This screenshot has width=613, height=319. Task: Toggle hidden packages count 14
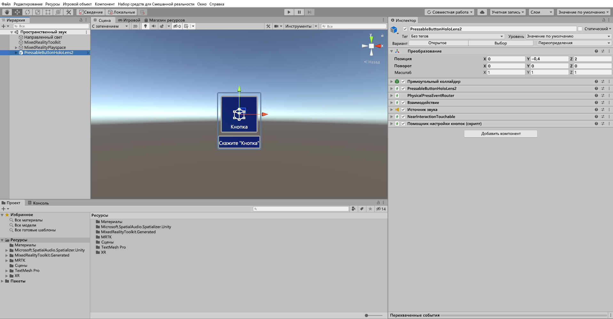pyautogui.click(x=381, y=209)
